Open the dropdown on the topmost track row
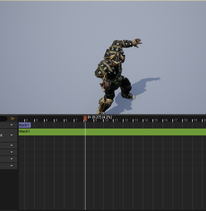 tap(12, 125)
